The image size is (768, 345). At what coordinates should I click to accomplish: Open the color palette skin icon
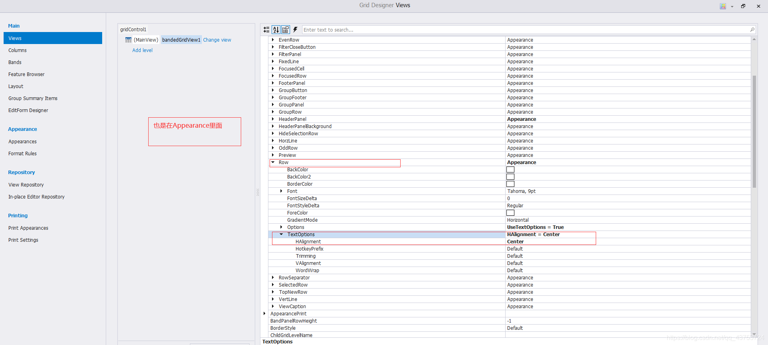coord(723,6)
